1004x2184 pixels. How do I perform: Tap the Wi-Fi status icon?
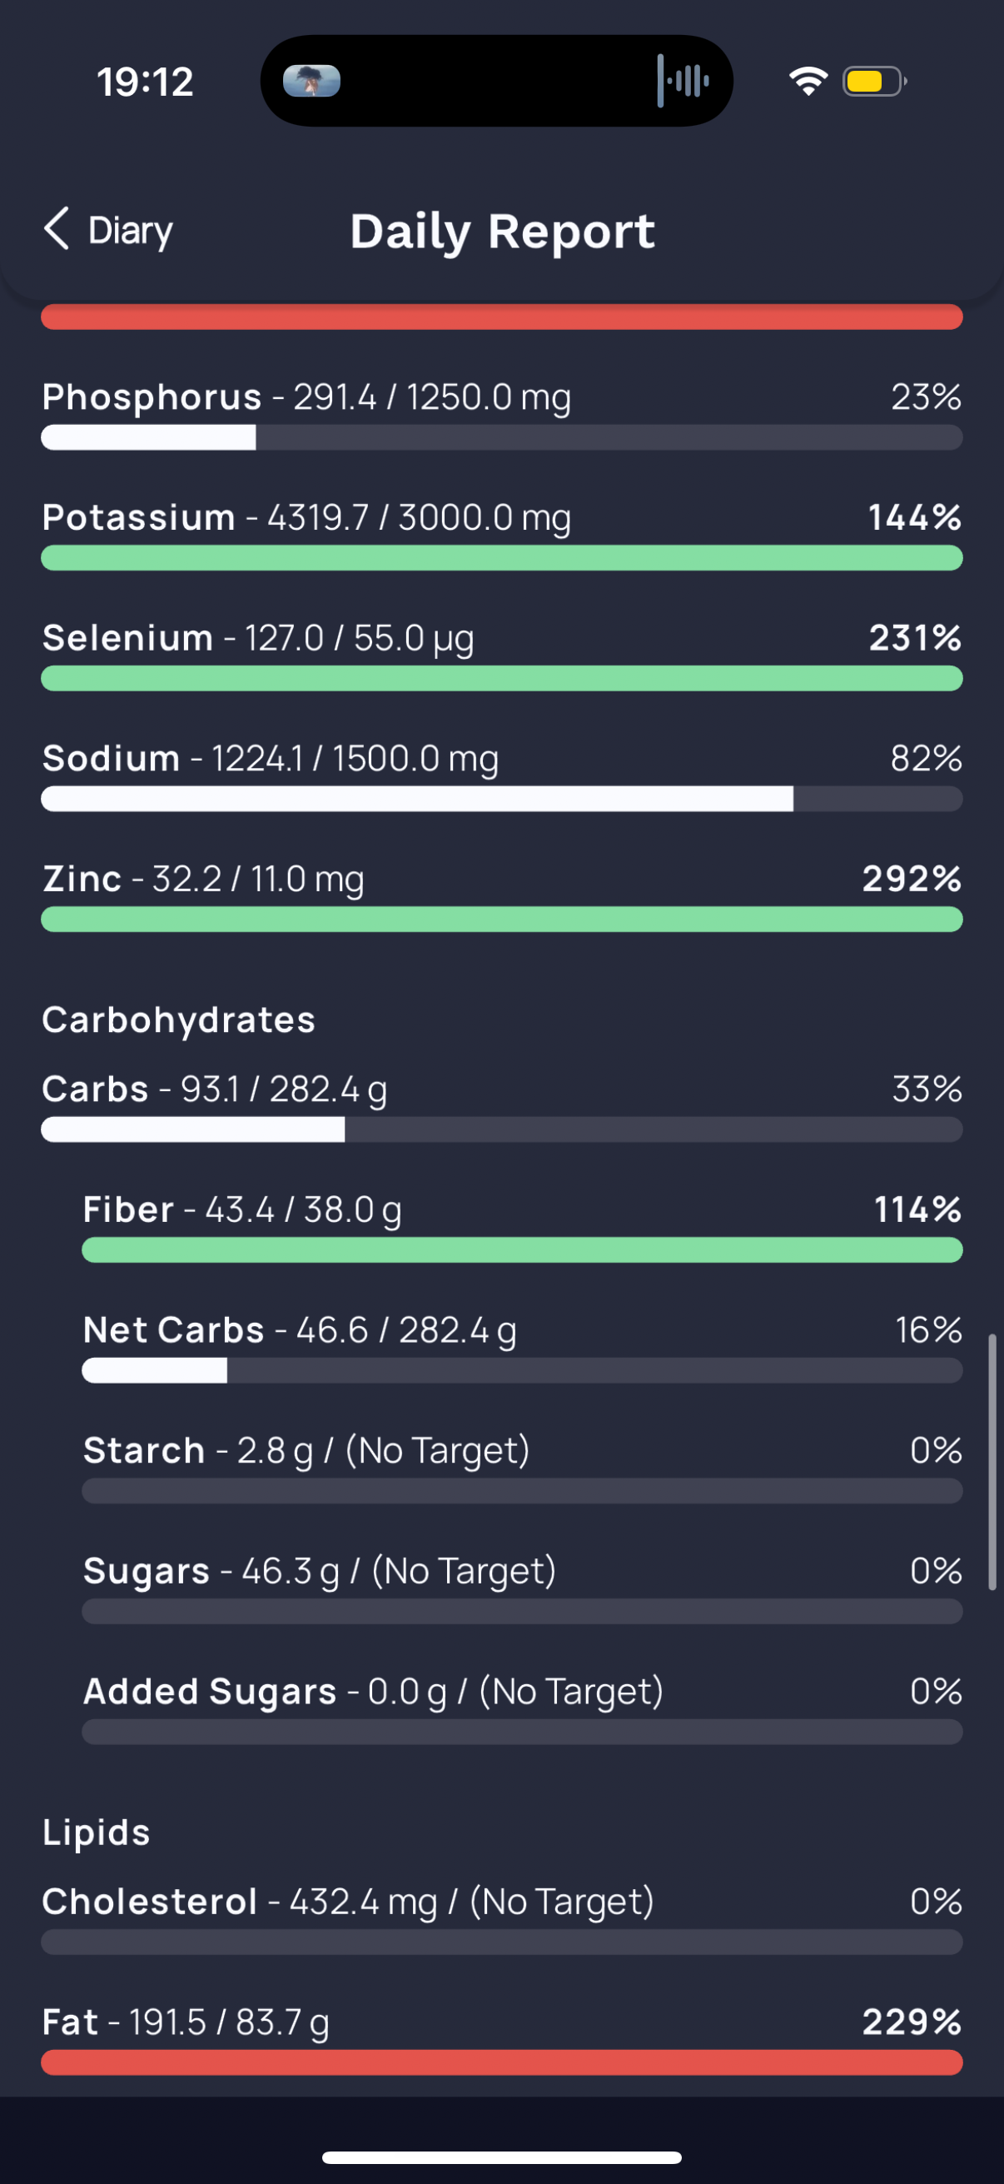click(808, 82)
